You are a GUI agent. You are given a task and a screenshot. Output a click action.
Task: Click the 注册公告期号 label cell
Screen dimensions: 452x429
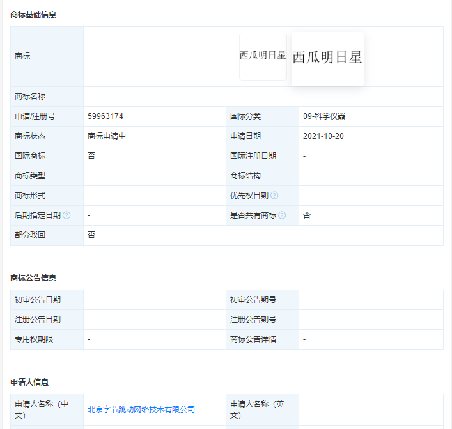click(x=262, y=320)
